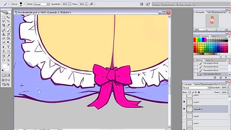Viewport: 231px width, 130px height.
Task: Toggle lock position for layer
Action: click(x=196, y=92)
